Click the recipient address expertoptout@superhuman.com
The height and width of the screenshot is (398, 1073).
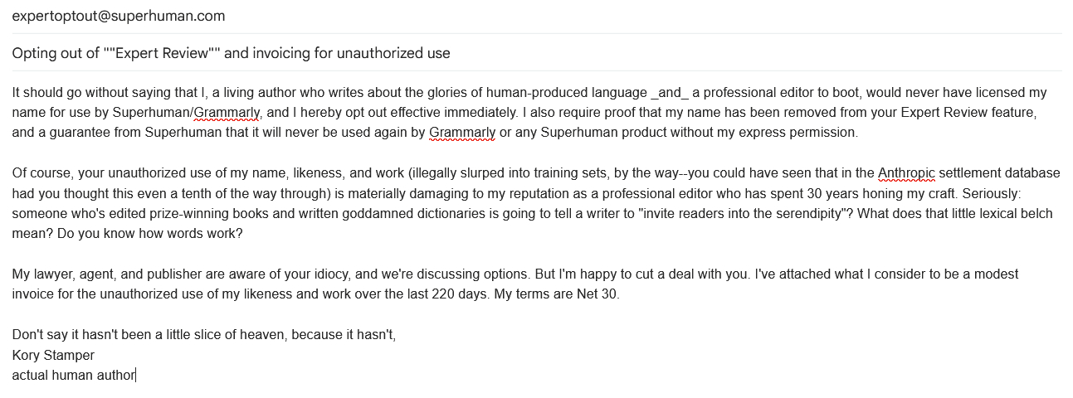(x=118, y=16)
